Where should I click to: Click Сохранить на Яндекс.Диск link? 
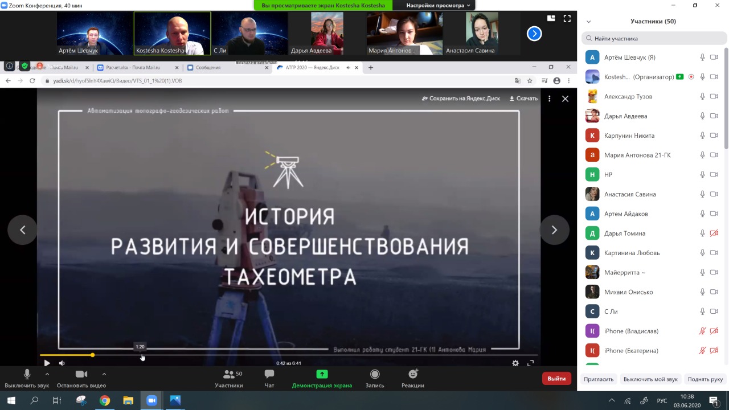[461, 99]
